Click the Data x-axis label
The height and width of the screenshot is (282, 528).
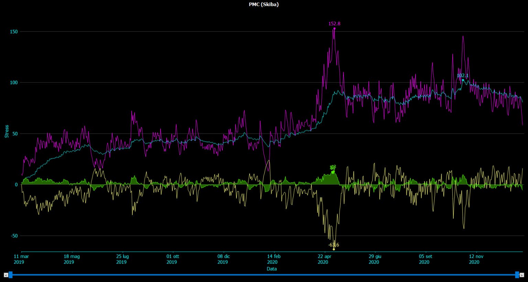pyautogui.click(x=272, y=269)
